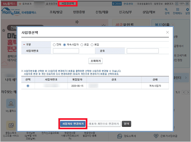Open the 인증센터 link

click(x=128, y=4)
